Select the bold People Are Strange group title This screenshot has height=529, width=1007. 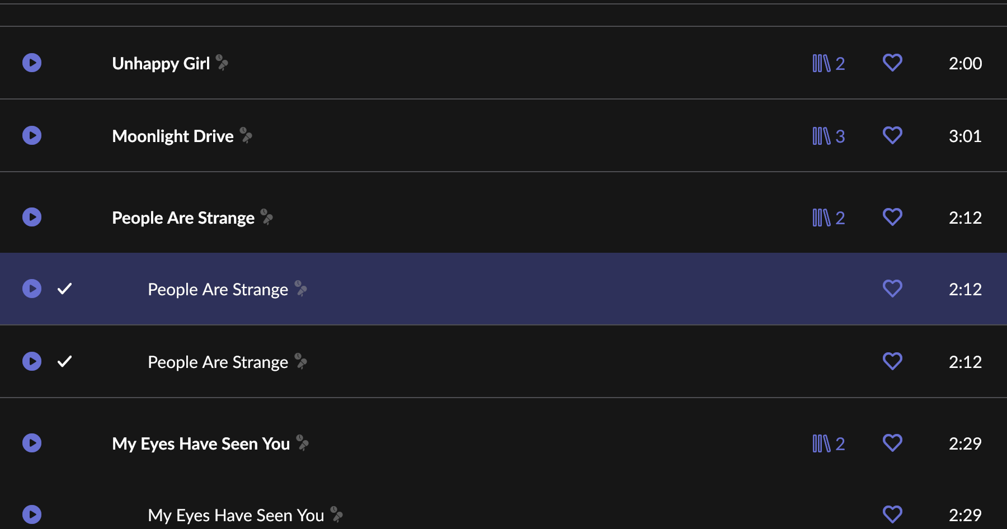pyautogui.click(x=183, y=218)
